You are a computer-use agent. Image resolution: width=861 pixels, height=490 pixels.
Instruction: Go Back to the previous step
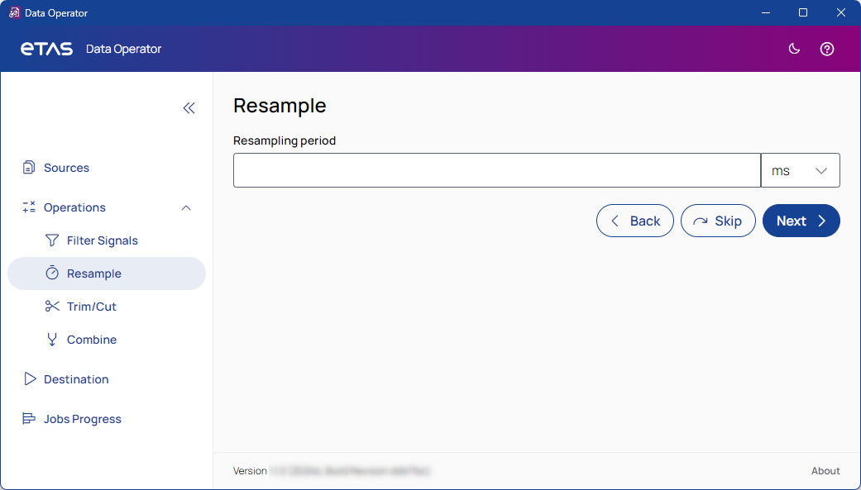tap(634, 221)
